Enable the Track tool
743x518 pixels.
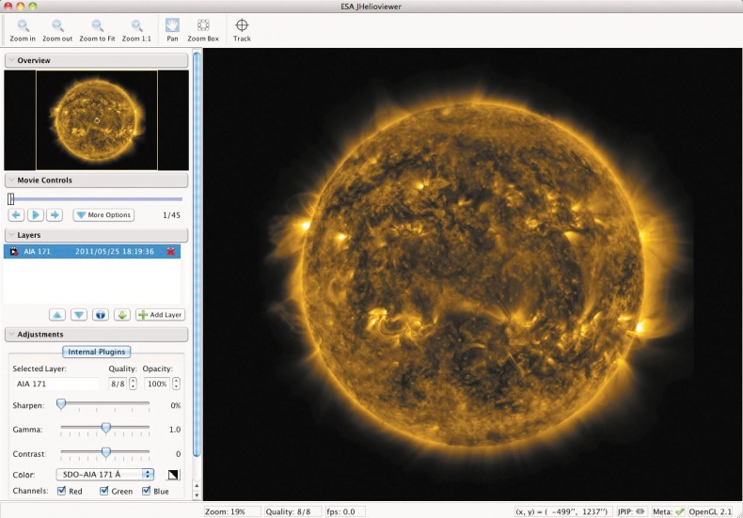click(242, 30)
